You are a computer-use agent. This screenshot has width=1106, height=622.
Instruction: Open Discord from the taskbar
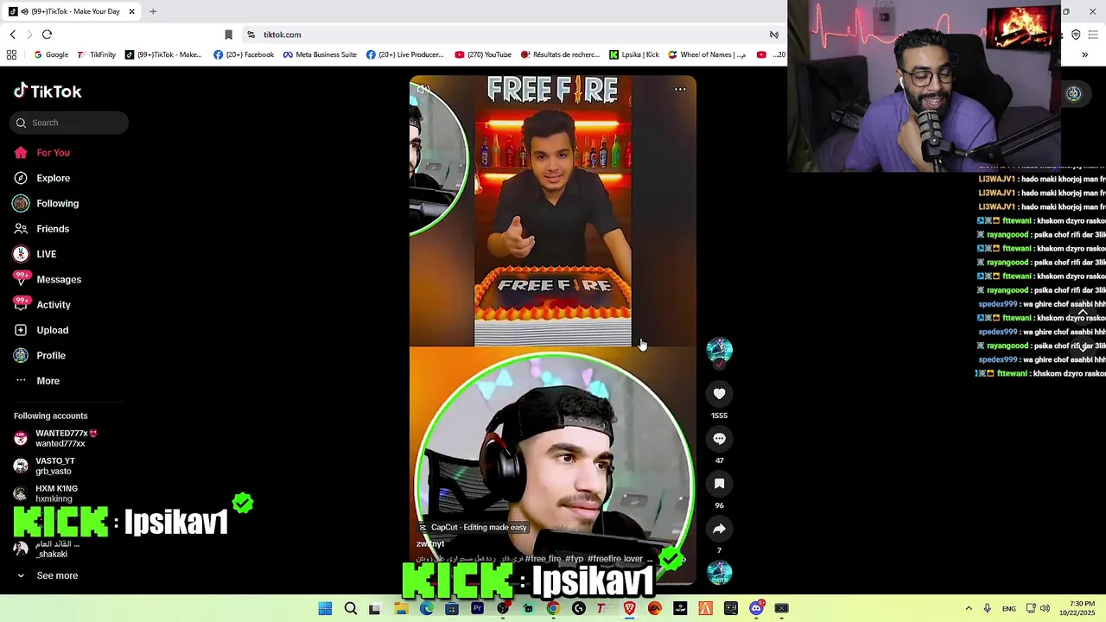click(x=756, y=608)
